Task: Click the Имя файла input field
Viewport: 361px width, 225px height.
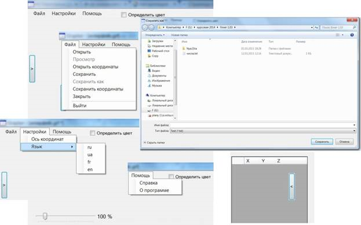Action: pos(262,125)
